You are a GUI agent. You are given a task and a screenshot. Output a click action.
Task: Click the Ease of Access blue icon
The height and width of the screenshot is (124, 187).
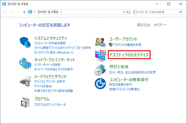coord(100,84)
